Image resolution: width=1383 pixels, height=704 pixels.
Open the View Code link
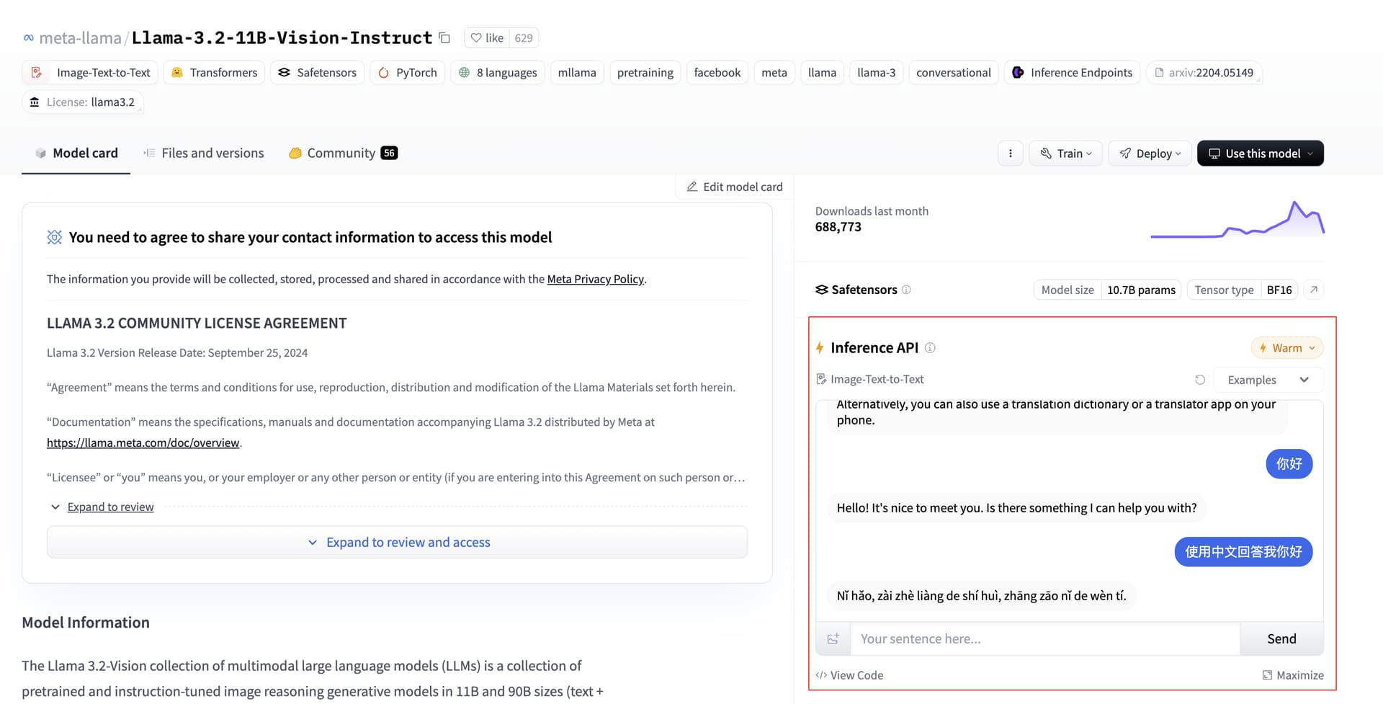click(x=849, y=675)
